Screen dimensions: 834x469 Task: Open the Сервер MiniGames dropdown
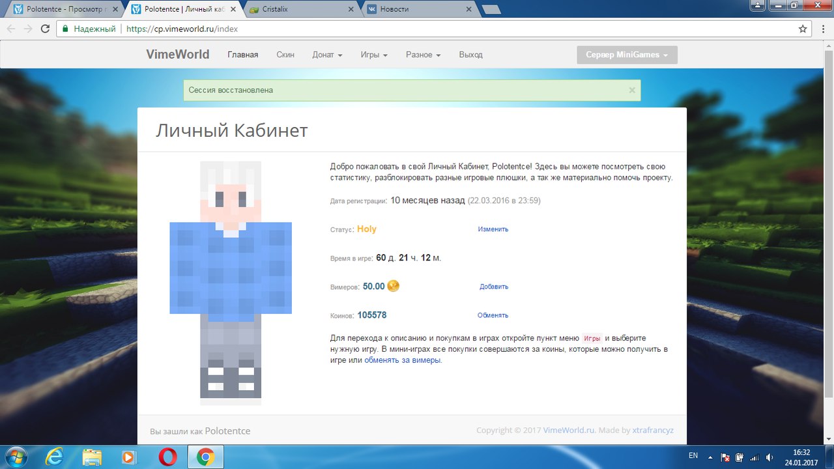click(627, 55)
